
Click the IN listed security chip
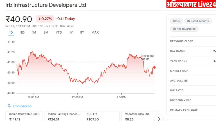pyautogui.click(x=198, y=21)
